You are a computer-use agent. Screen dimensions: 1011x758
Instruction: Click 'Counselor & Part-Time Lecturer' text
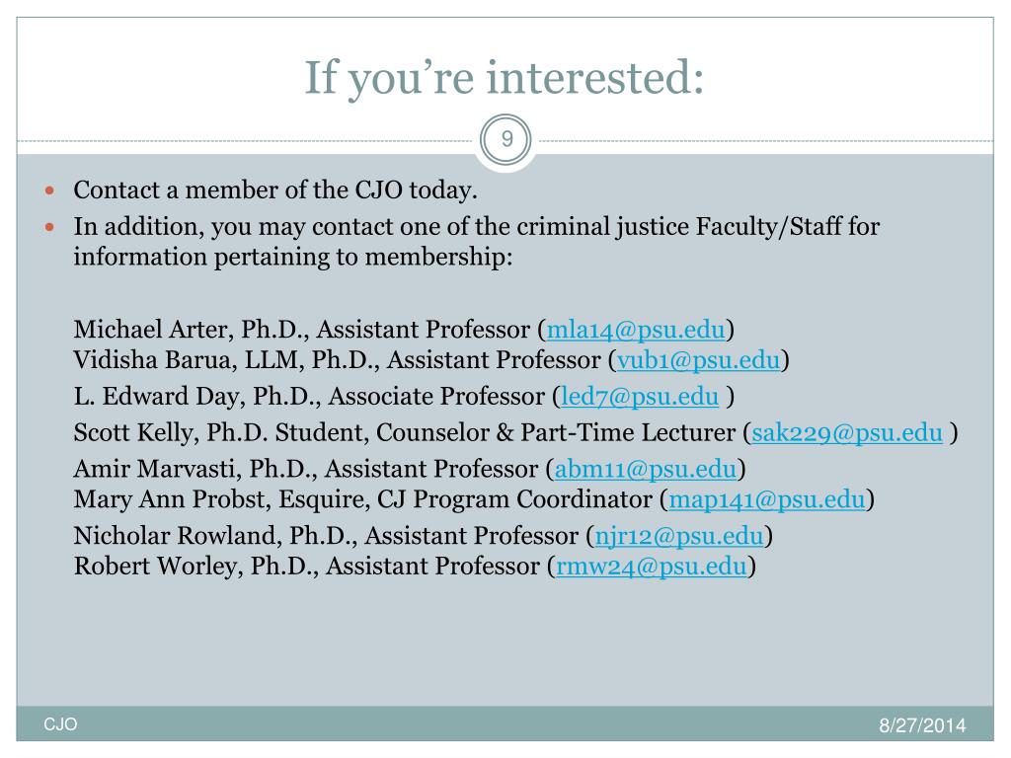pyautogui.click(x=556, y=432)
